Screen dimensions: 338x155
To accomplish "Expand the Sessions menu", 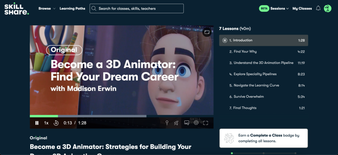I will point(279,8).
